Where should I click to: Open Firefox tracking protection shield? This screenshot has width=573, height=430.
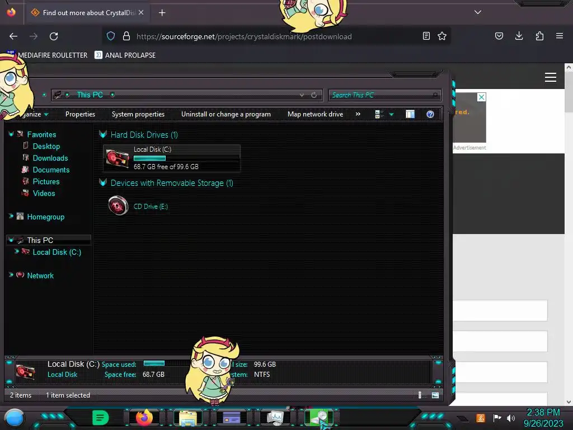tap(111, 36)
